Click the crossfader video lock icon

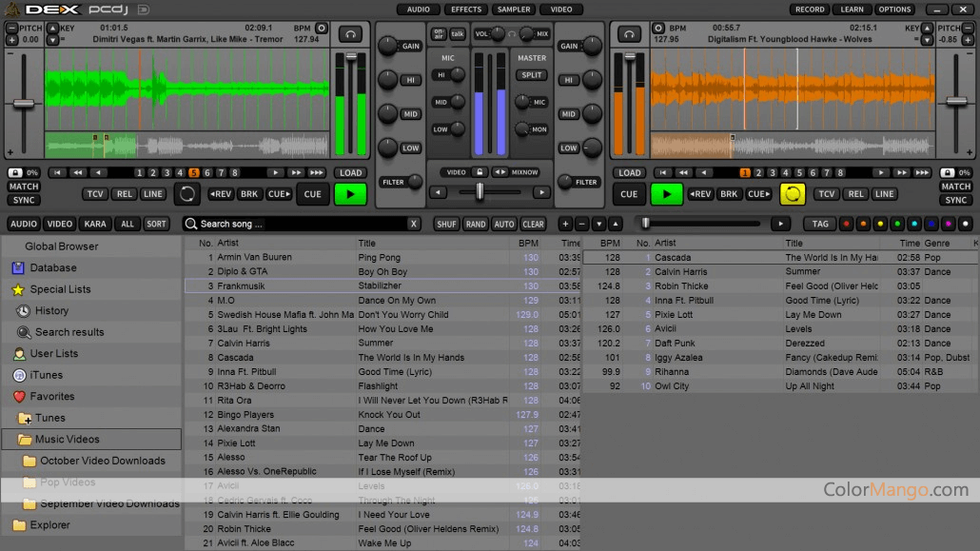point(481,172)
